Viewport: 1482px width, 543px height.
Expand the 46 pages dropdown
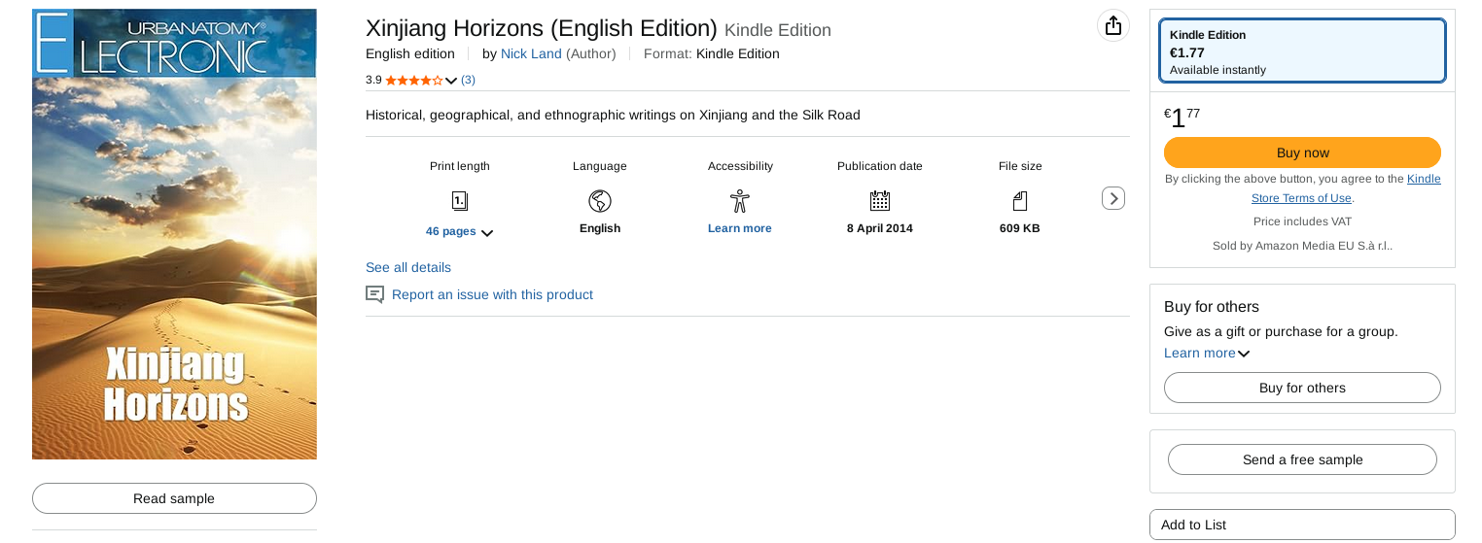pyautogui.click(x=460, y=232)
